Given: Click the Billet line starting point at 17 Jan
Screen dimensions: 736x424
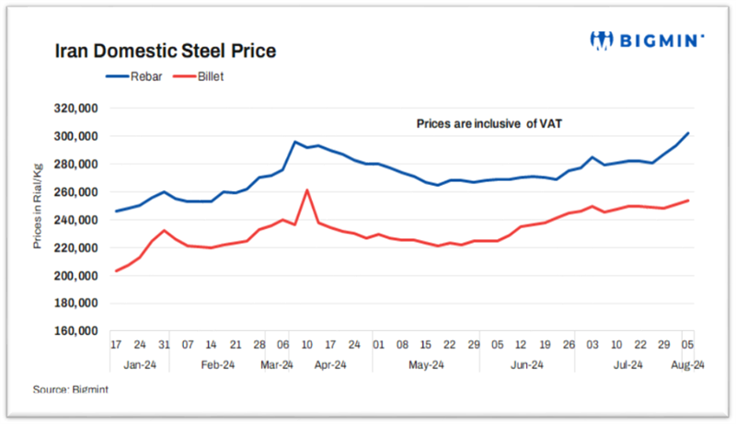Looking at the screenshot, I should click(117, 270).
